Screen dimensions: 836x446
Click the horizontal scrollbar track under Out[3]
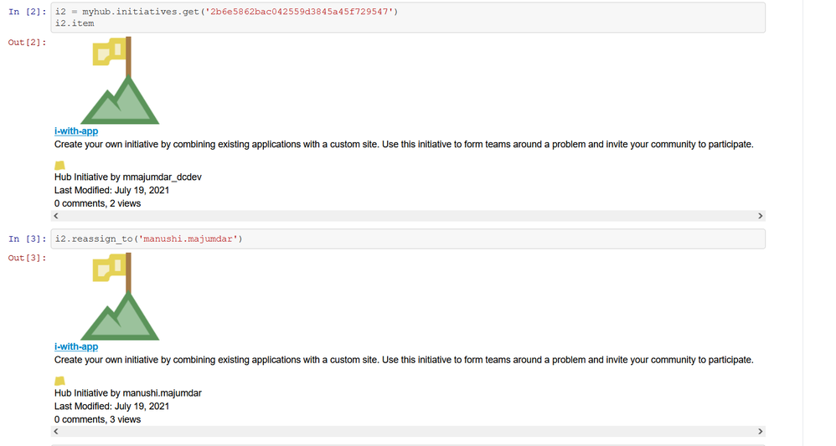pos(408,432)
